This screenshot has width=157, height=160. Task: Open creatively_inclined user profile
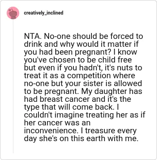(44, 13)
